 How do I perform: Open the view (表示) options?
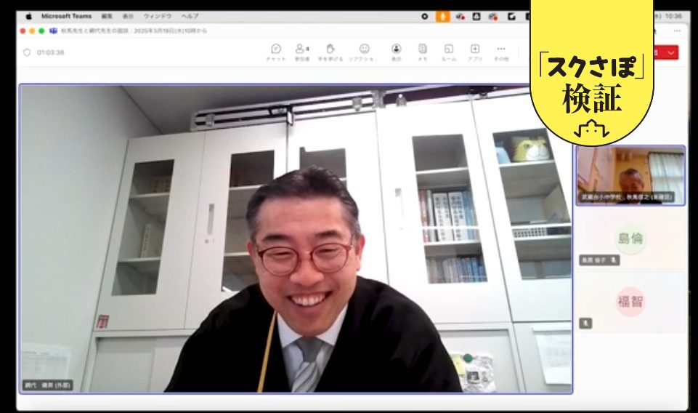tap(396, 52)
